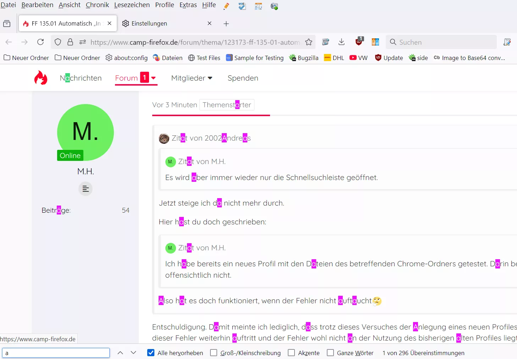Open the list all tabs button
This screenshot has height=359, width=517.
7,23
